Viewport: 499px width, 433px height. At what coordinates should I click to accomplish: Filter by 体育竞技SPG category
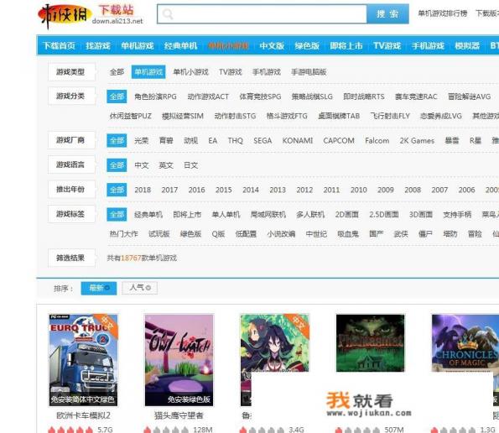coord(260,97)
